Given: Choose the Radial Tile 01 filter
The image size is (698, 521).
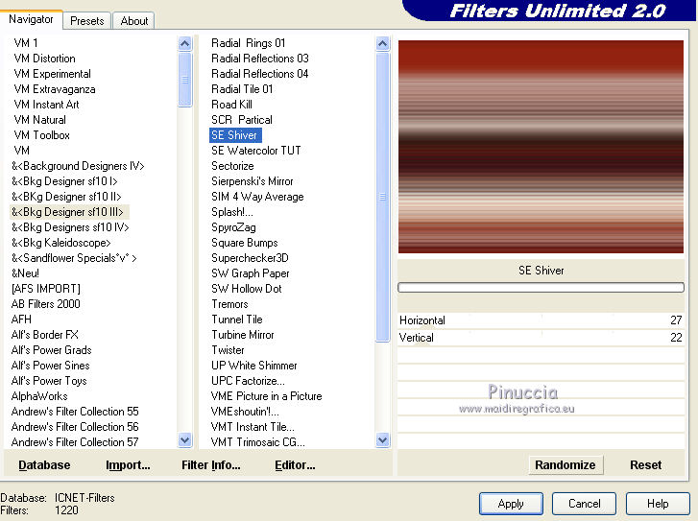Looking at the screenshot, I should pos(242,89).
